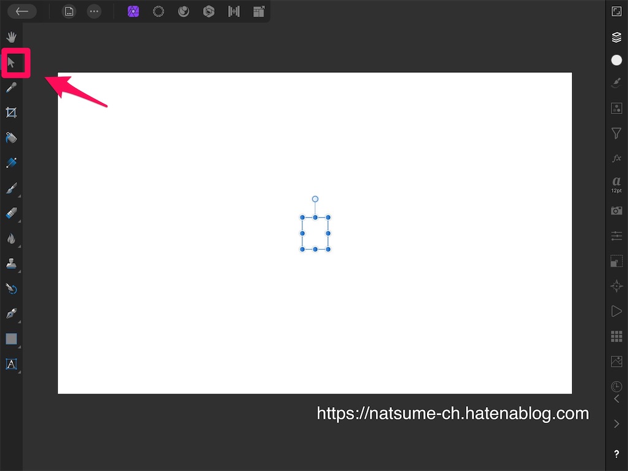Open the Layers studio
628x471 pixels.
(616, 37)
